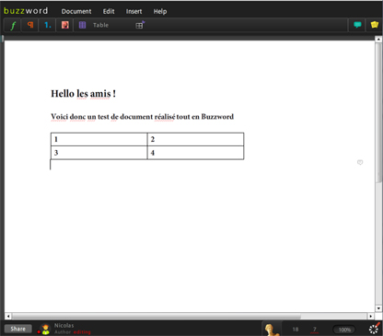
Task: Open the font formatting tool (green f)
Action: pyautogui.click(x=13, y=25)
